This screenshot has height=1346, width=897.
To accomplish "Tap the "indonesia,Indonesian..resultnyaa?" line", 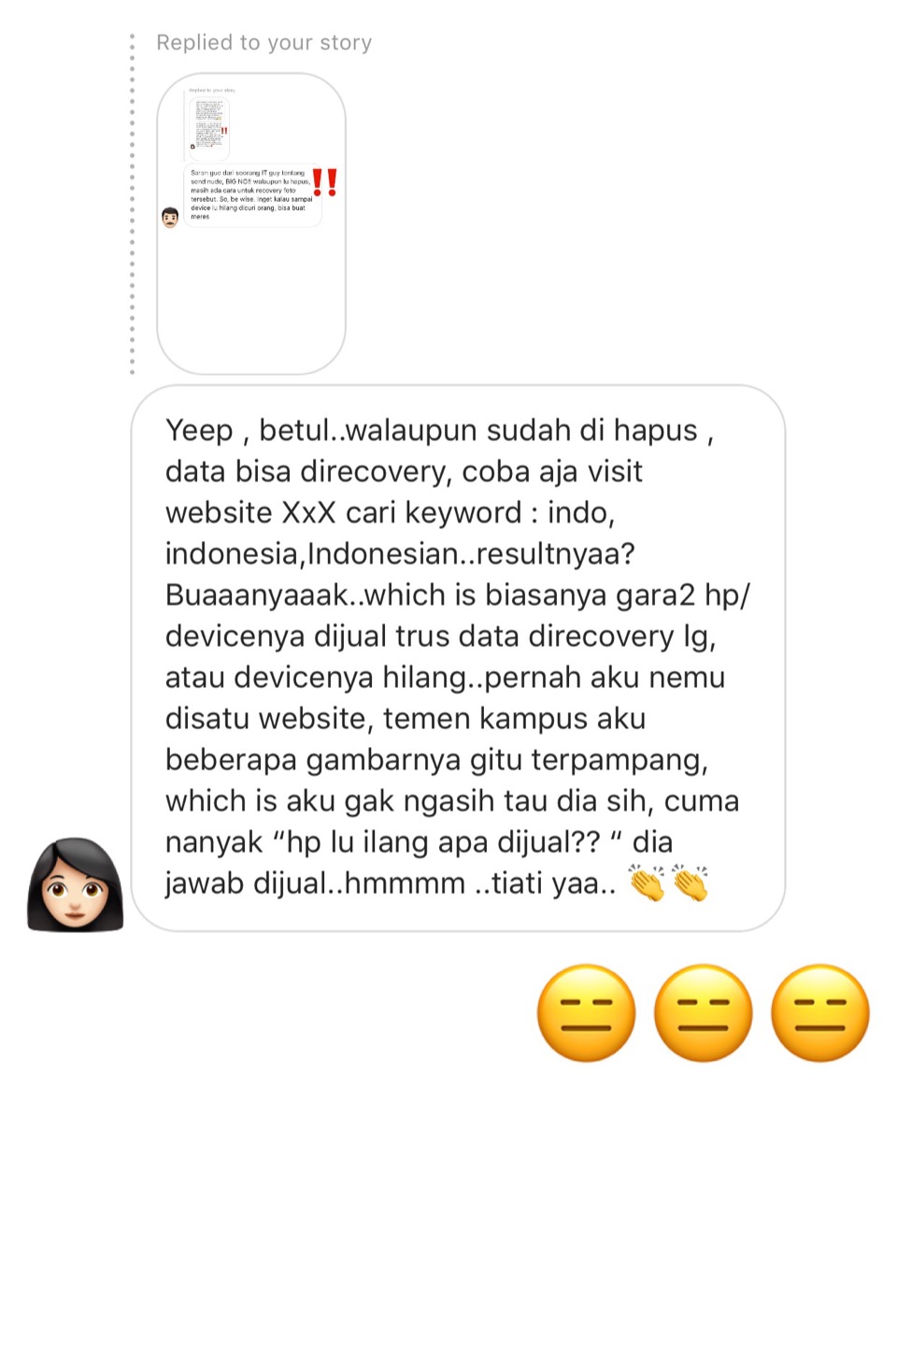I will 400,553.
